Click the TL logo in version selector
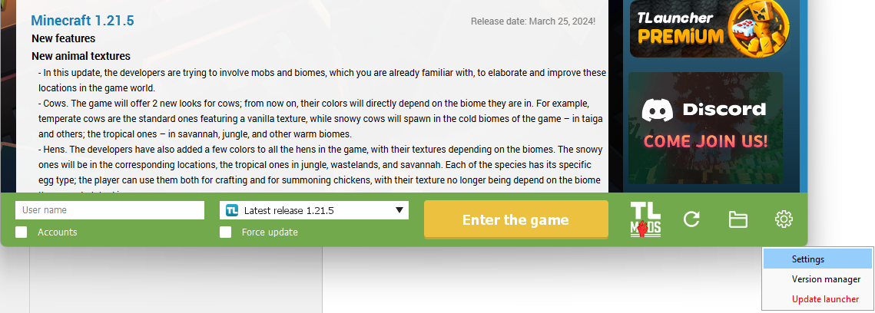Viewport: 875px width, 313px height. pos(232,210)
